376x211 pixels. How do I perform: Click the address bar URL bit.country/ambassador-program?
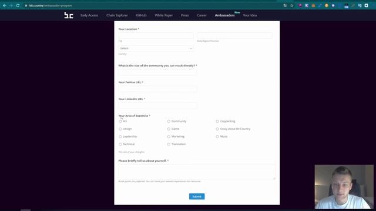click(x=51, y=5)
